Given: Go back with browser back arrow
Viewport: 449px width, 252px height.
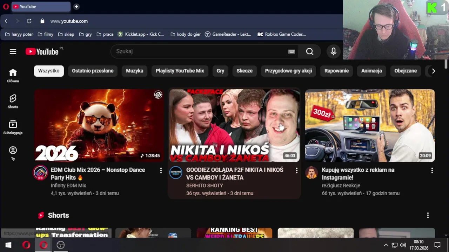Looking at the screenshot, I should (x=6, y=21).
